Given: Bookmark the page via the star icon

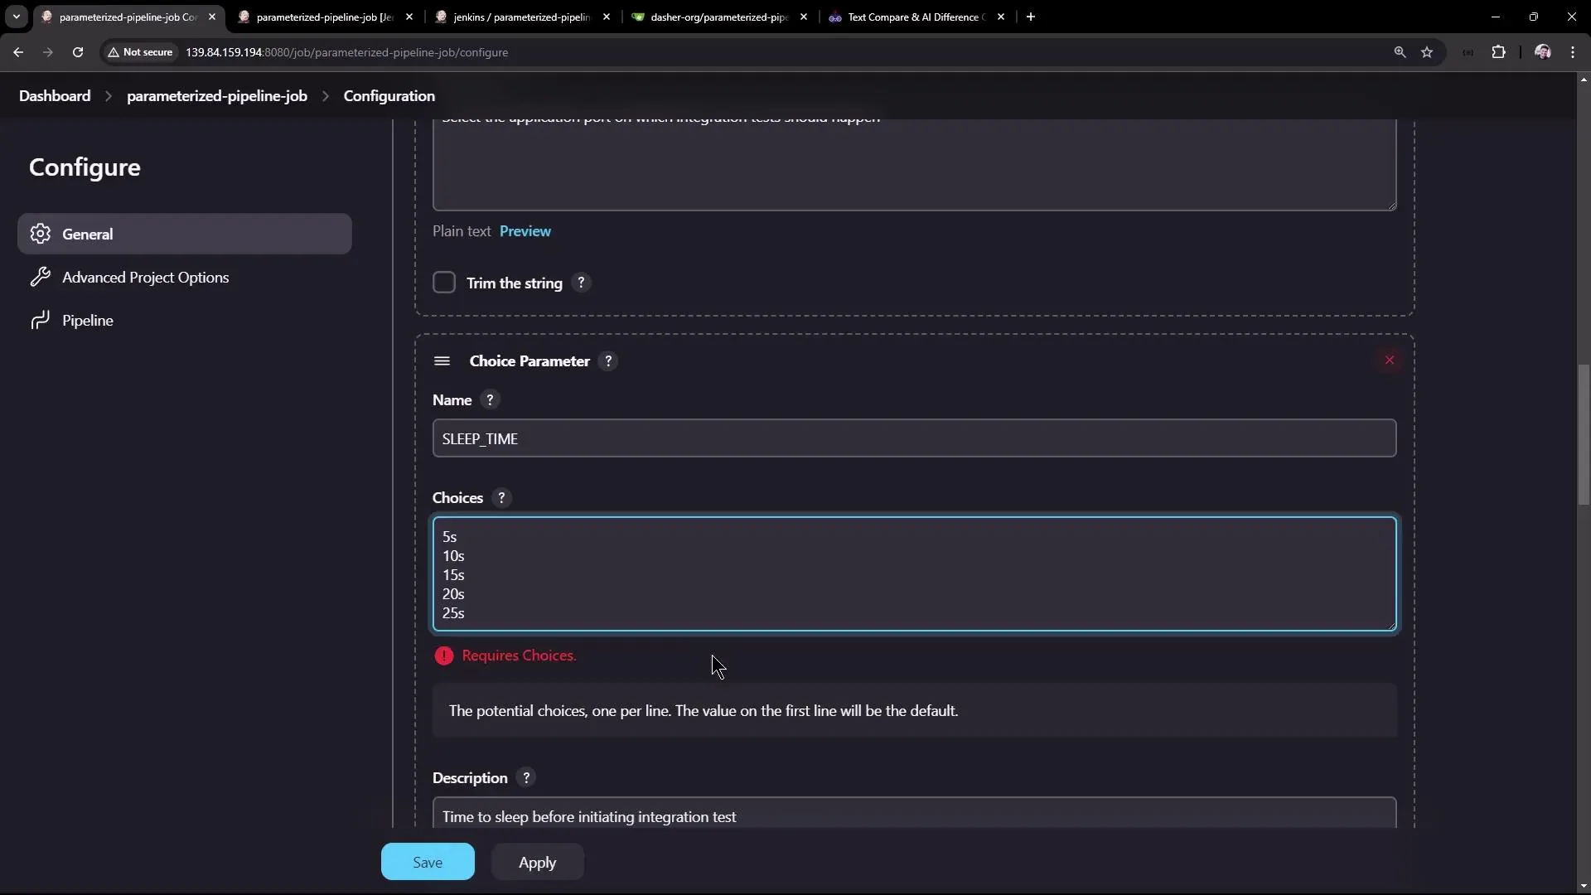Looking at the screenshot, I should [1428, 51].
